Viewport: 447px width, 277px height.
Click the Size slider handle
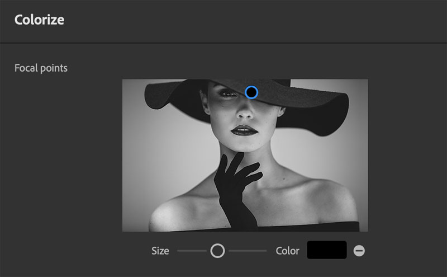(x=217, y=251)
